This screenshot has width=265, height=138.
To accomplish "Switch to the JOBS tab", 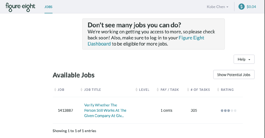I will tap(48, 7).
